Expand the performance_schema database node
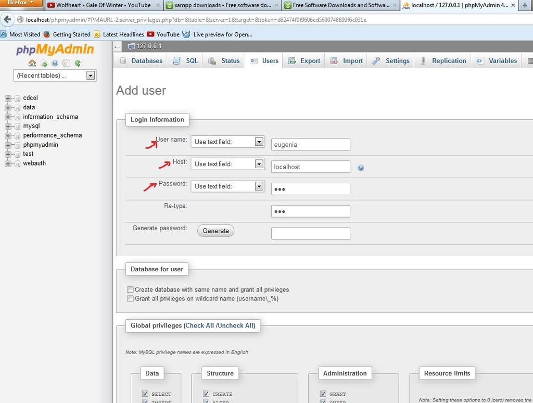The image size is (533, 403). (x=8, y=136)
